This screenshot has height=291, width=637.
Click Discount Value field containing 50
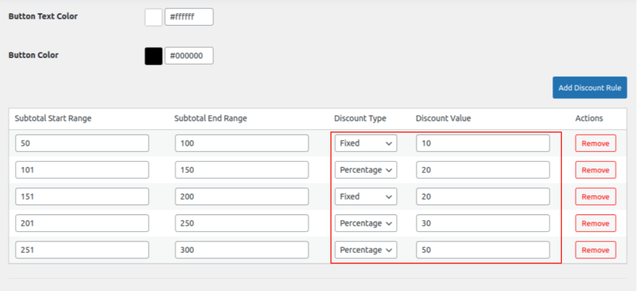[x=483, y=250]
